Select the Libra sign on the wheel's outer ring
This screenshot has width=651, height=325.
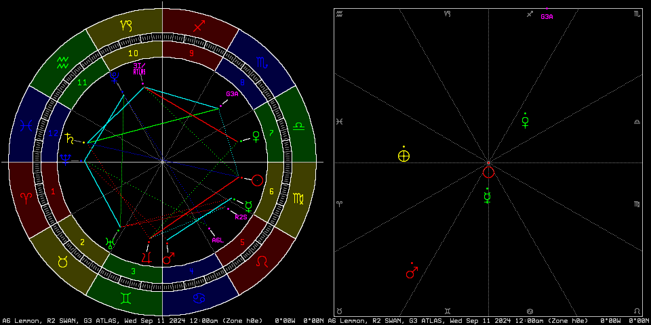(x=298, y=126)
